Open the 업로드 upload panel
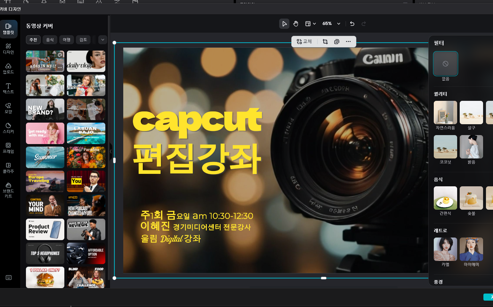 (9, 68)
